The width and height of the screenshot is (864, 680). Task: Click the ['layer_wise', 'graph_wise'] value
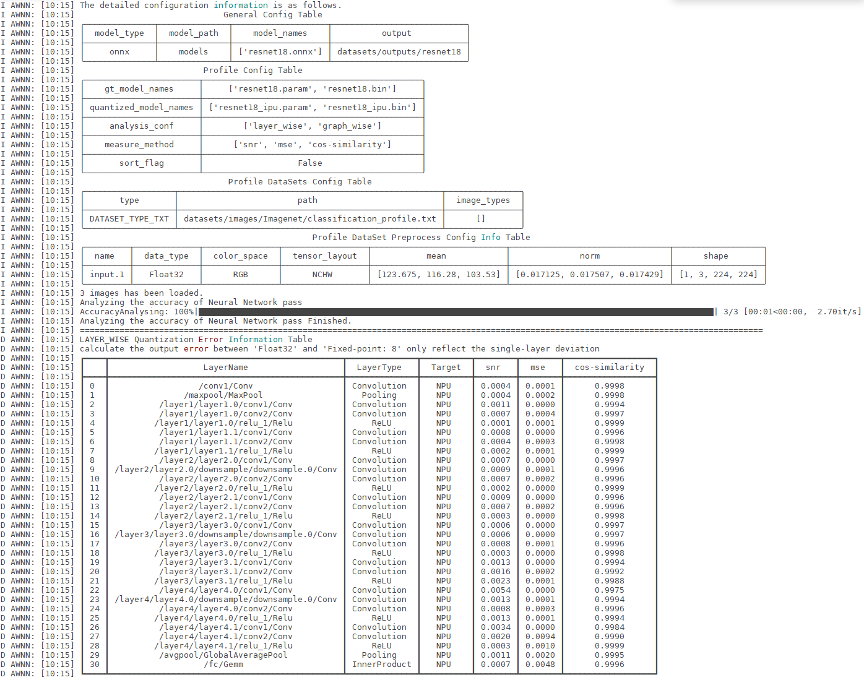(x=313, y=126)
